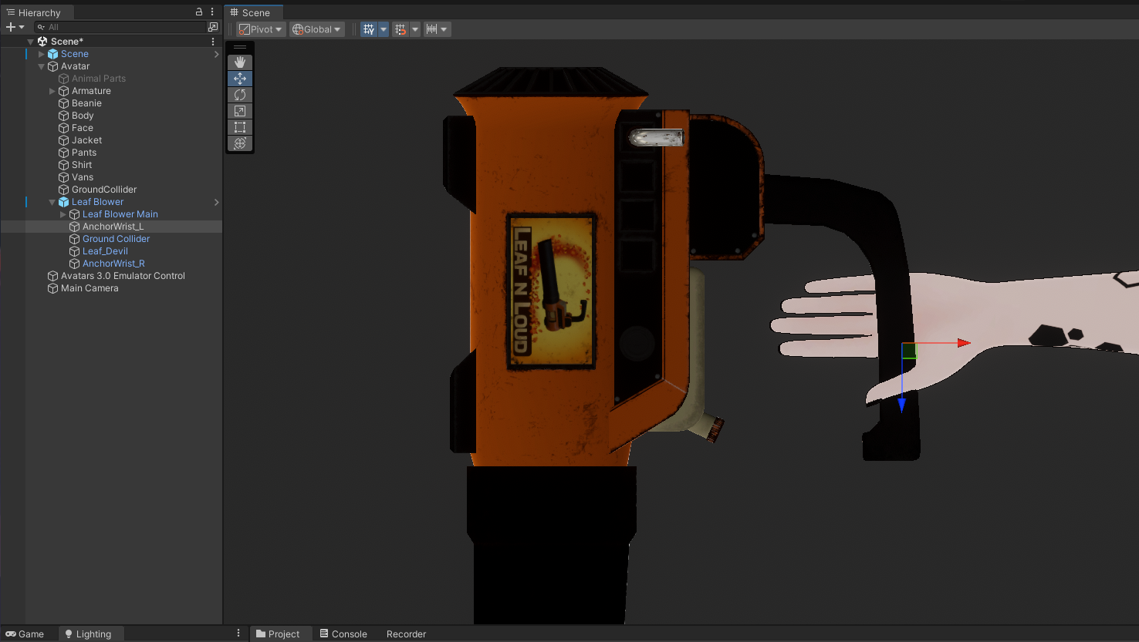1139x642 pixels.
Task: Expand the Armature object in hierarchy
Action: [x=52, y=91]
